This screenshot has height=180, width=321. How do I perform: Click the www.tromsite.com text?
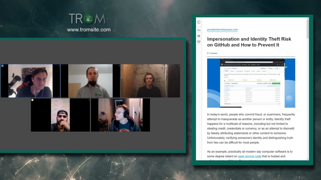point(89,29)
